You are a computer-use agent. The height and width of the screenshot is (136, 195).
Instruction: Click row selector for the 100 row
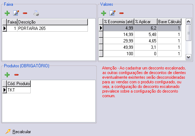(101, 54)
